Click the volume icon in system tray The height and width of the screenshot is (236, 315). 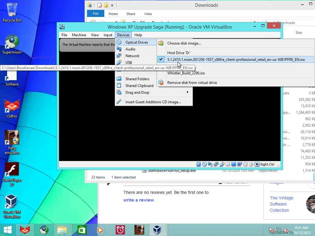pyautogui.click(x=286, y=230)
